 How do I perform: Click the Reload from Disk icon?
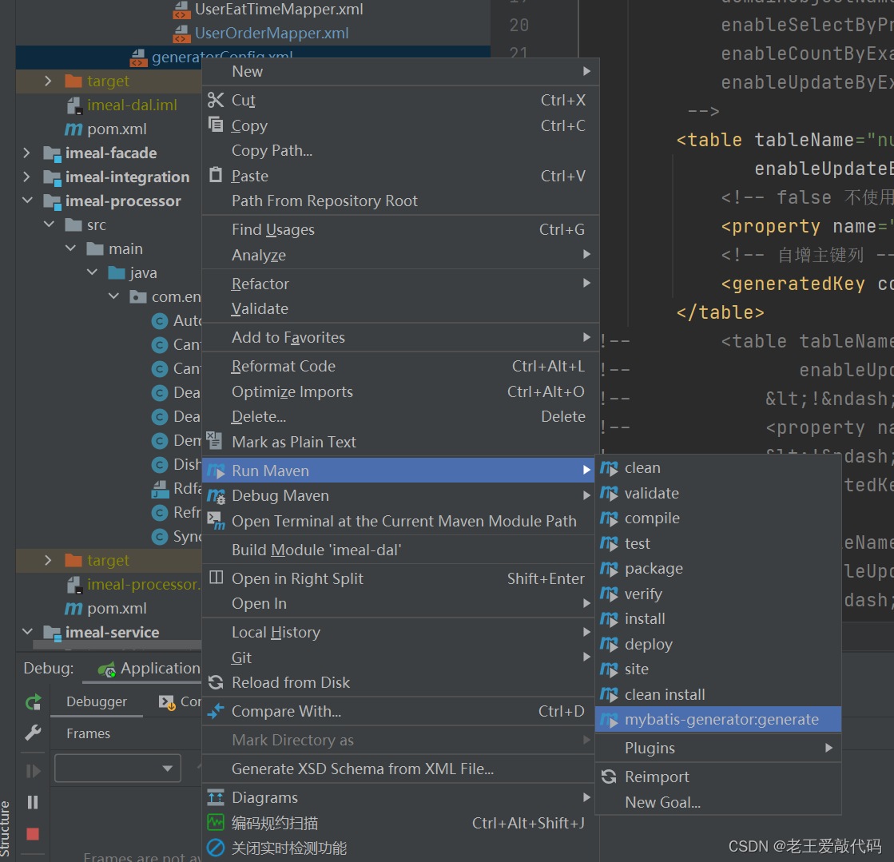(216, 682)
